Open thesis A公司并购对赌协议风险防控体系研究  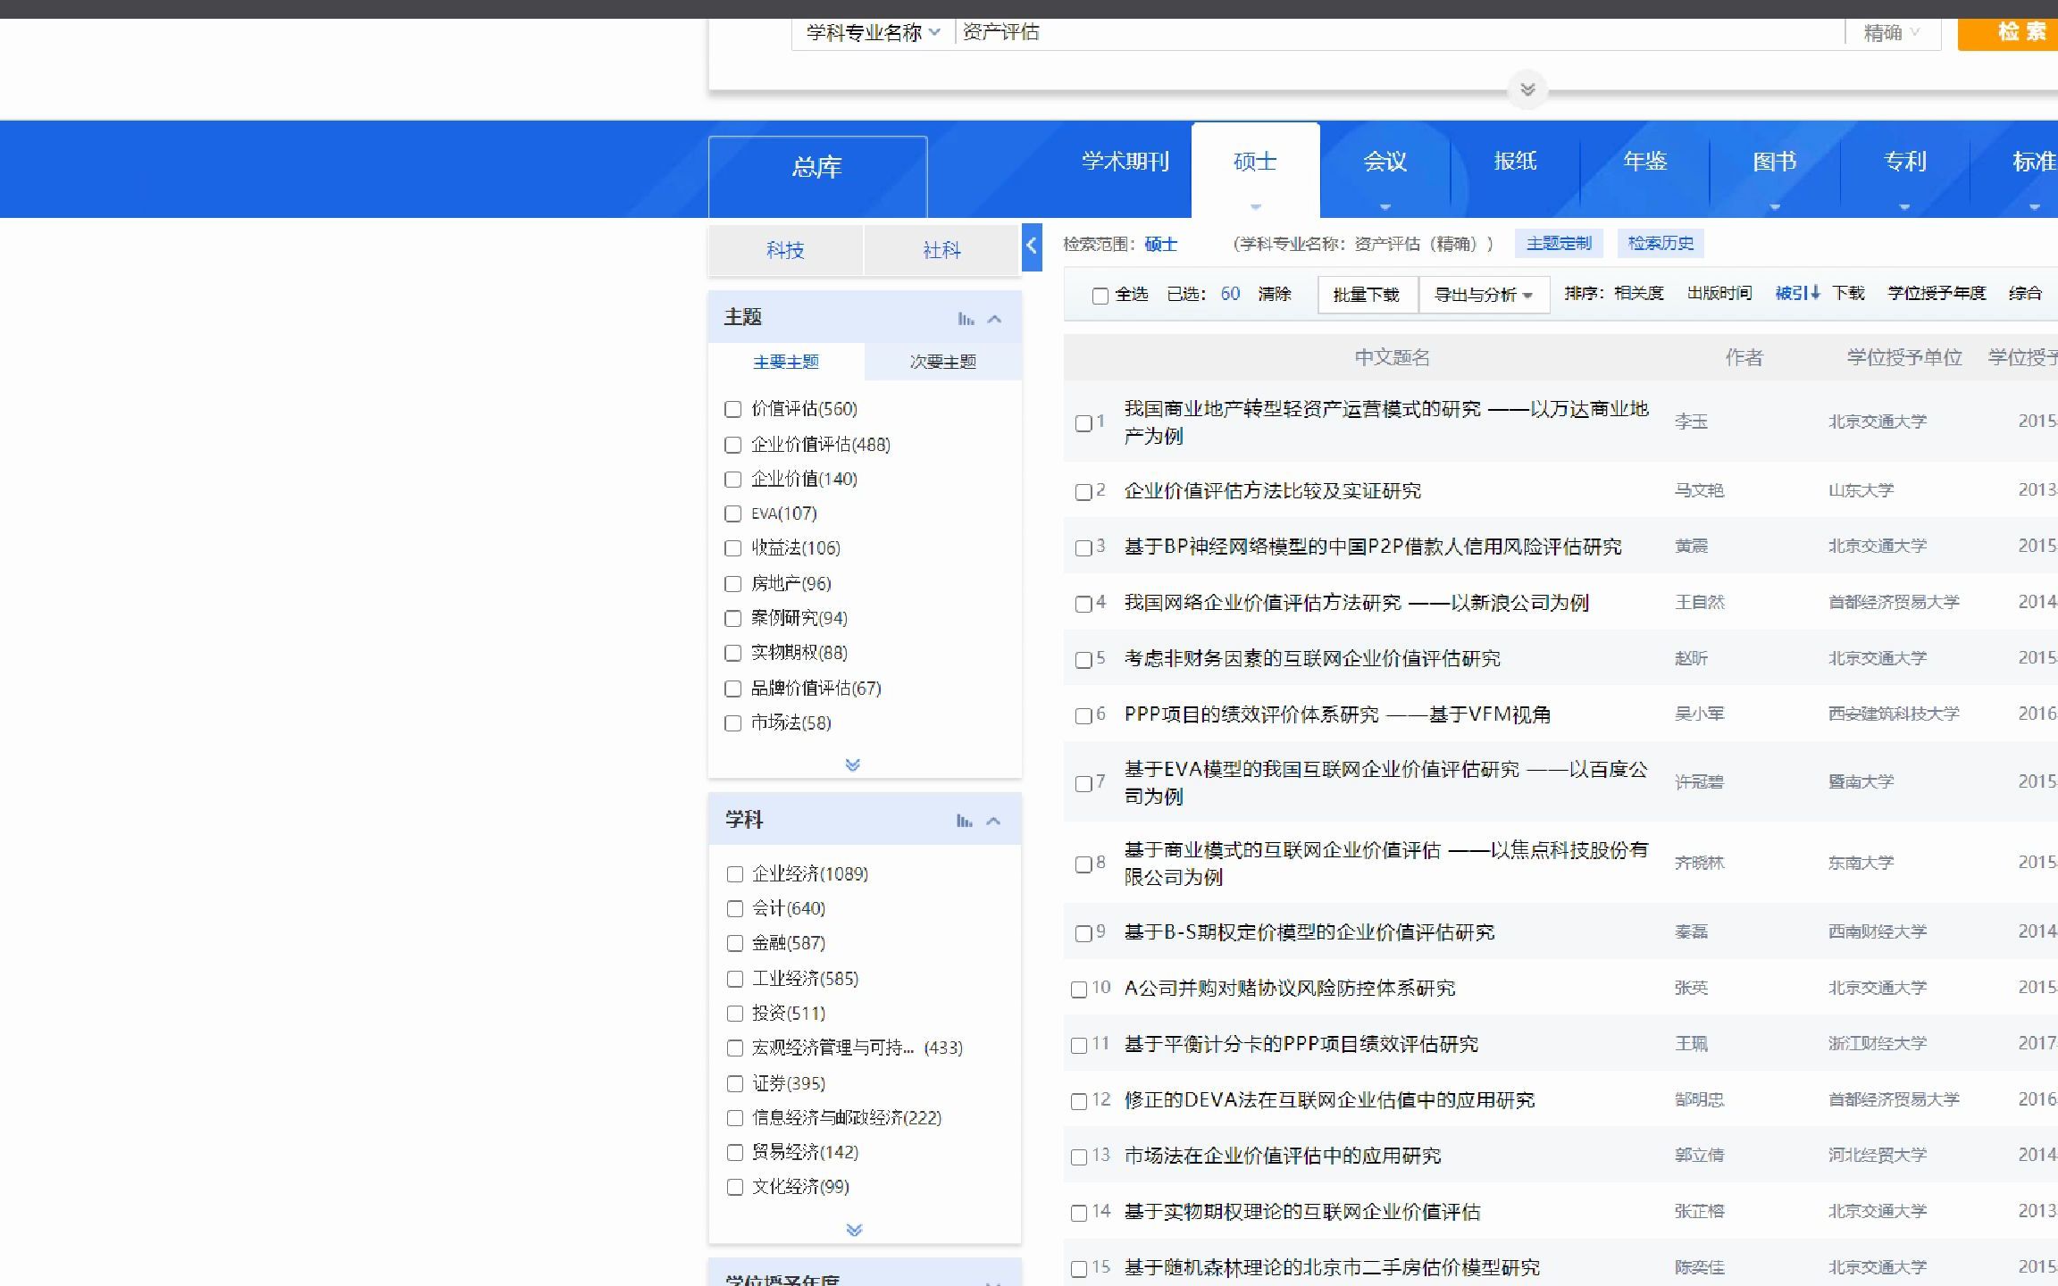pyautogui.click(x=1290, y=988)
